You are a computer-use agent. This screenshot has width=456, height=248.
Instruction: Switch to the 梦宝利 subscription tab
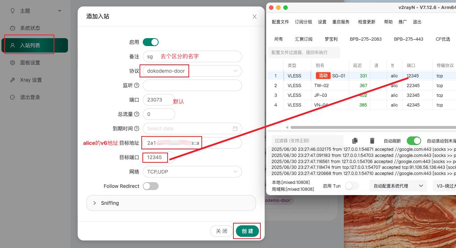pyautogui.click(x=331, y=39)
